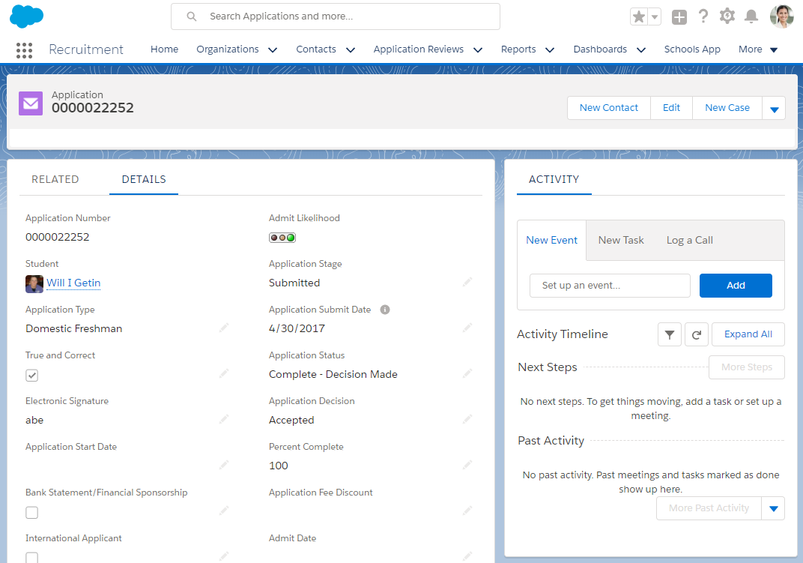
Task: Open the Setup gear icon
Action: (727, 16)
